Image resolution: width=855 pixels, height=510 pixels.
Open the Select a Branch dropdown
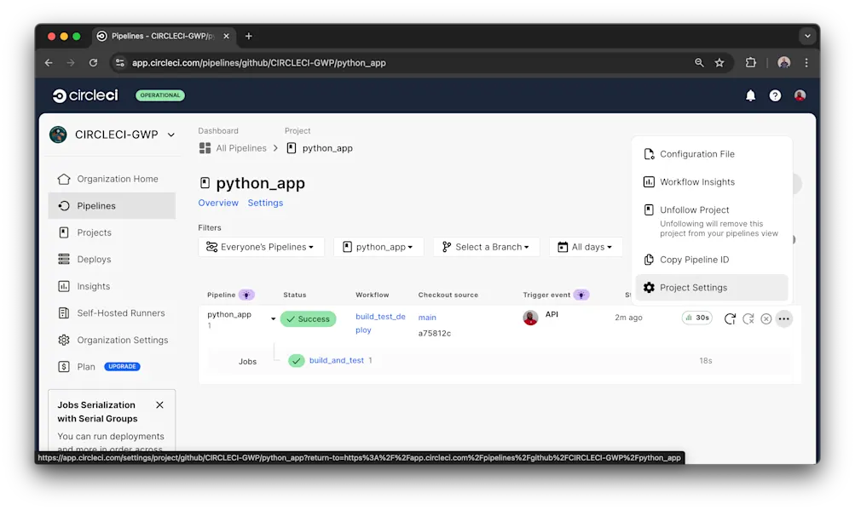(x=487, y=247)
